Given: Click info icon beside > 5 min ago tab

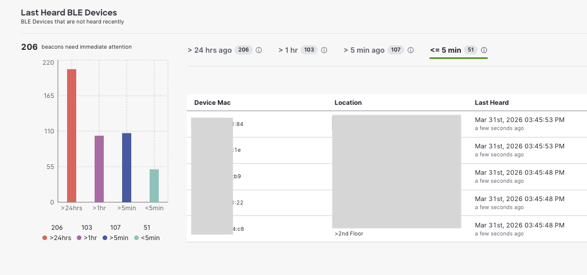Looking at the screenshot, I should point(410,50).
